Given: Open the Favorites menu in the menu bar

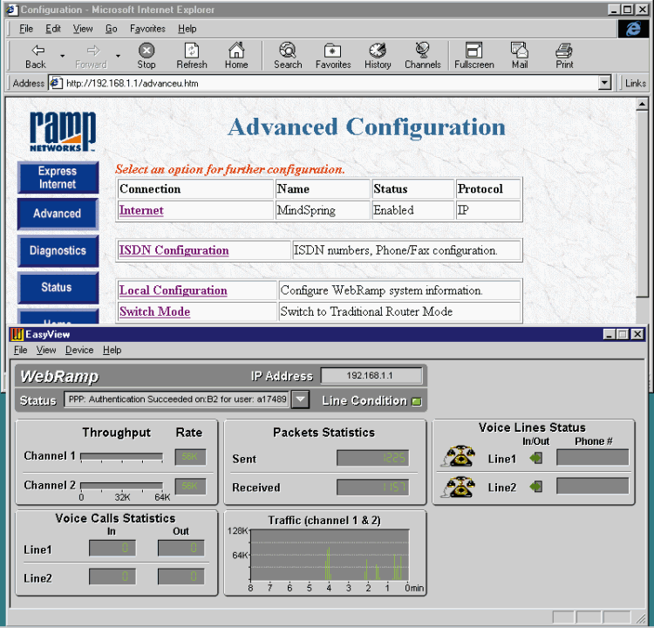Looking at the screenshot, I should [x=147, y=29].
